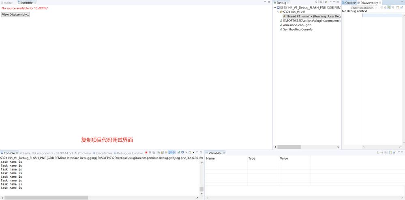Screen dimensions: 405x200
Task: Terminate debug session via red stop icon
Action: point(146,152)
